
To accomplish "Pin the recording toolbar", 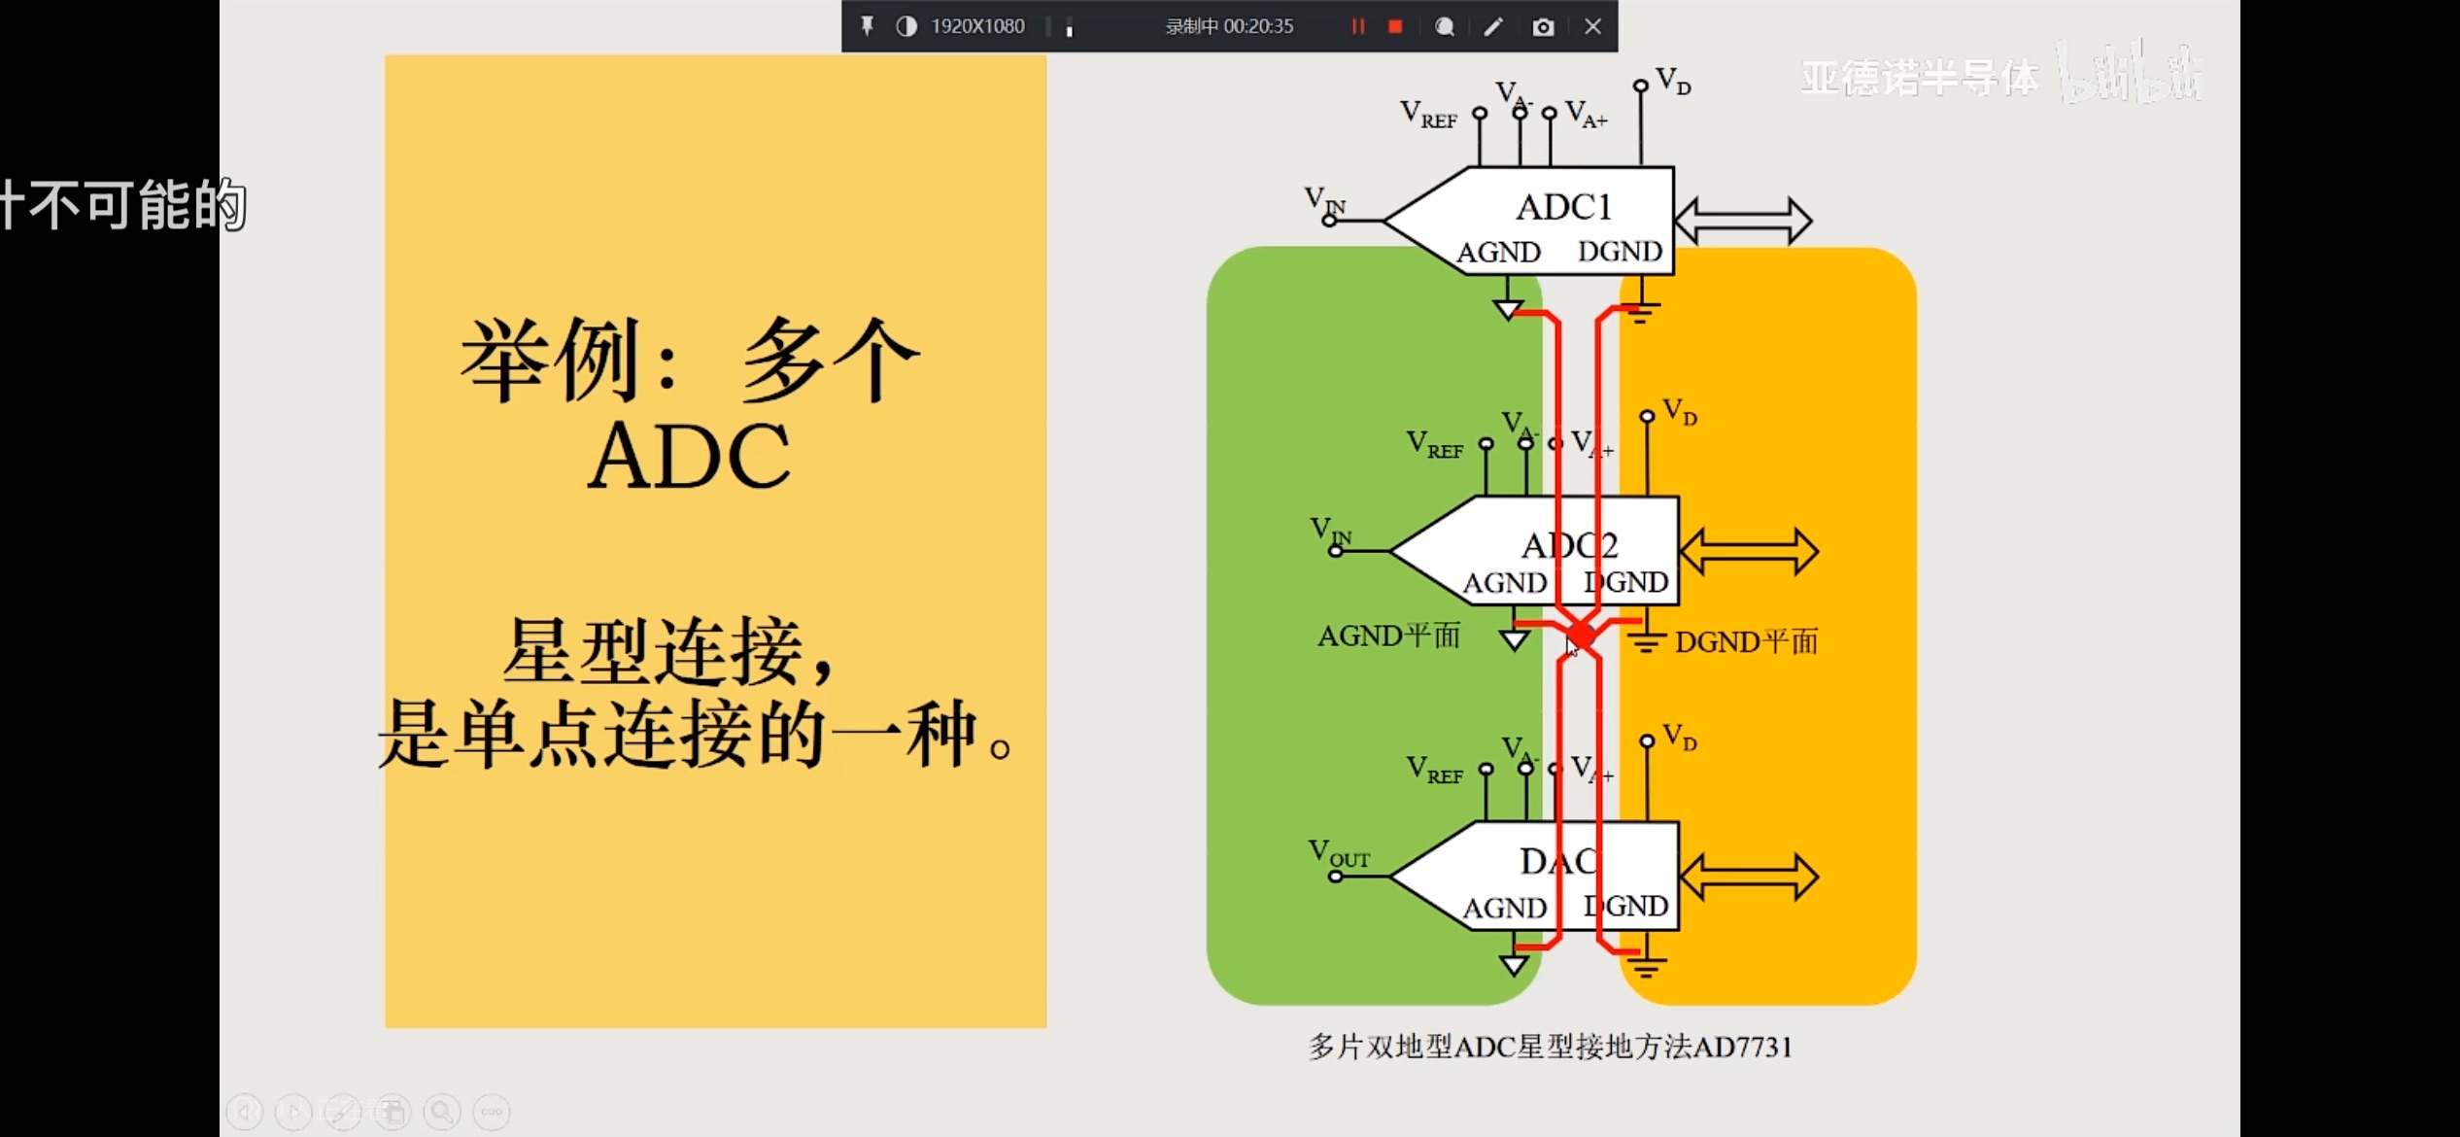I will pos(867,26).
